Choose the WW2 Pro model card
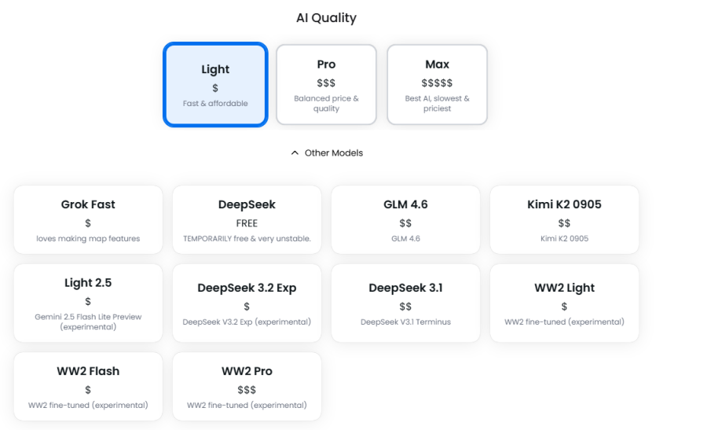The image size is (707, 430). coord(247,386)
